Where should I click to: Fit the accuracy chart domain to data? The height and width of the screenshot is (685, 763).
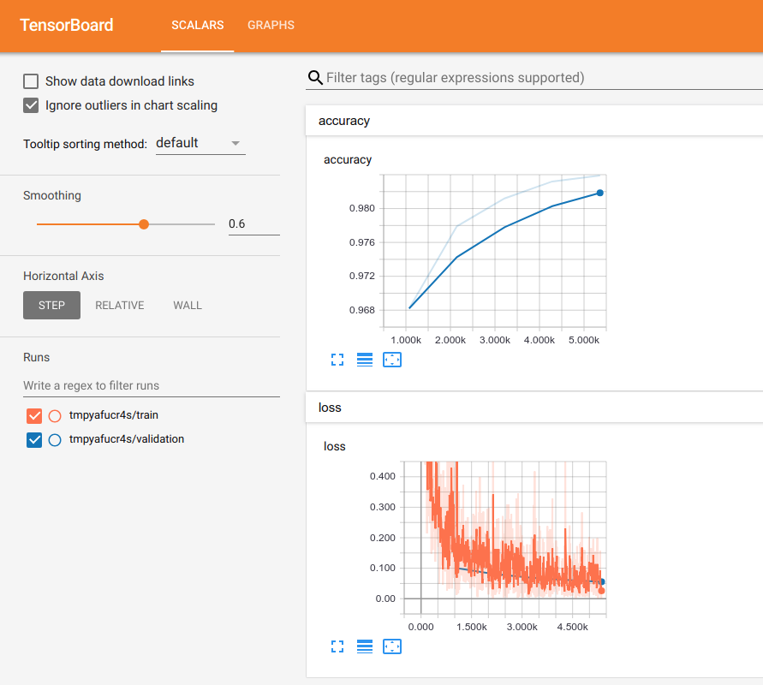coord(391,360)
